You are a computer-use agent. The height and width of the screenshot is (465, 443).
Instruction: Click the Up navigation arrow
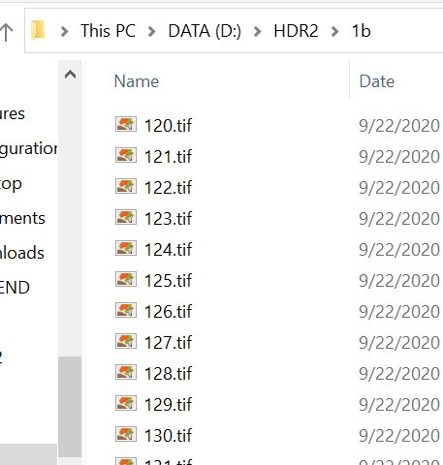point(7,32)
